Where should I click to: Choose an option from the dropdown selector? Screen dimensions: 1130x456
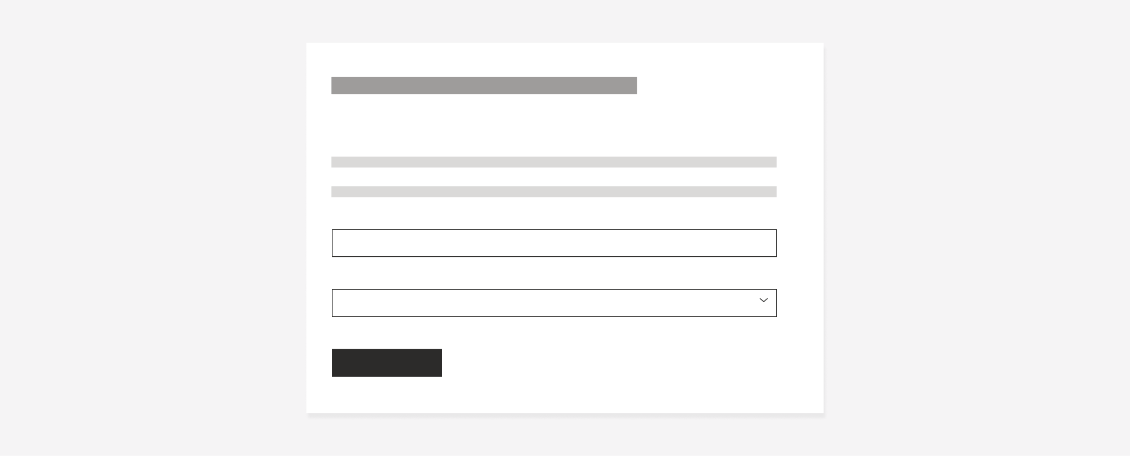click(x=554, y=302)
